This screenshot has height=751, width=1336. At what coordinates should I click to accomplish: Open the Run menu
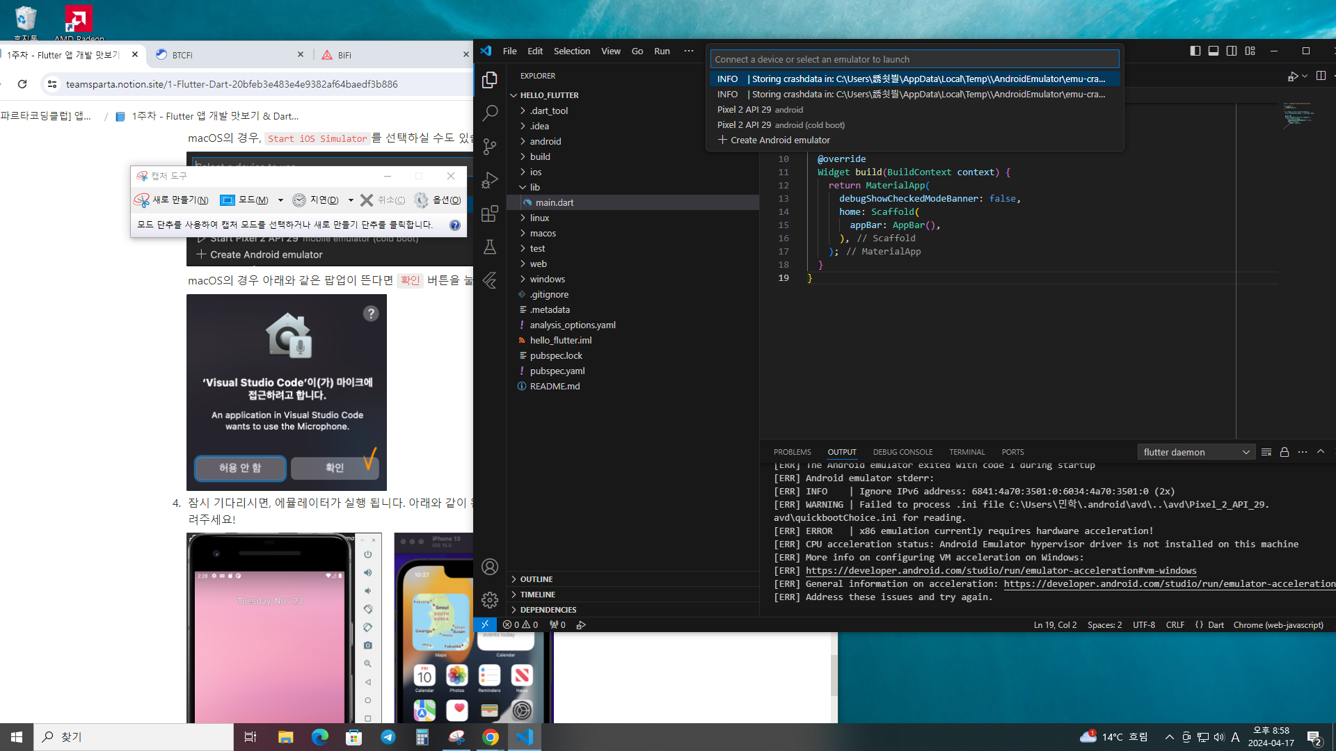coord(662,51)
